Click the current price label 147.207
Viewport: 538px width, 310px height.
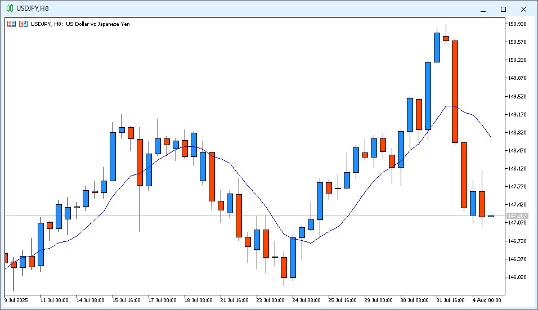tap(517, 215)
